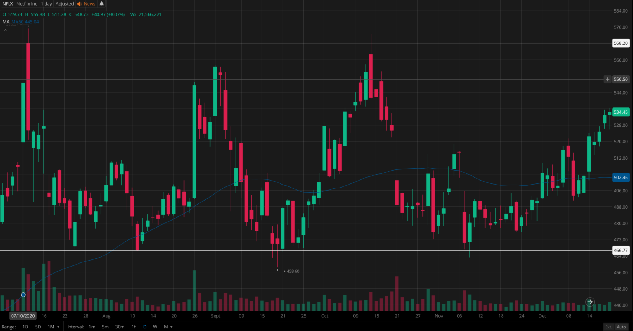Image resolution: width=633 pixels, height=331 pixels.
Task: Click the NFLX ticker symbol
Action: click(7, 4)
